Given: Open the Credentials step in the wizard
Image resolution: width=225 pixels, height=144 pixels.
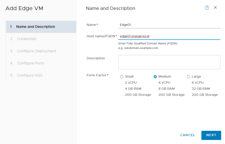Looking at the screenshot, I should click(x=27, y=39).
